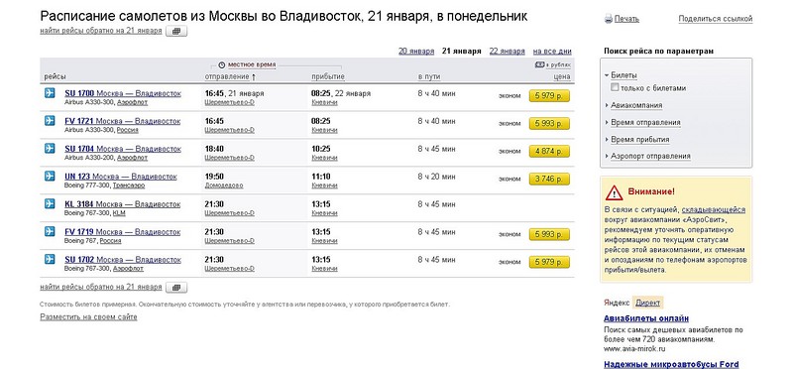Collapse the Билеты filter section
Screen dimensions: 792x369
(623, 75)
